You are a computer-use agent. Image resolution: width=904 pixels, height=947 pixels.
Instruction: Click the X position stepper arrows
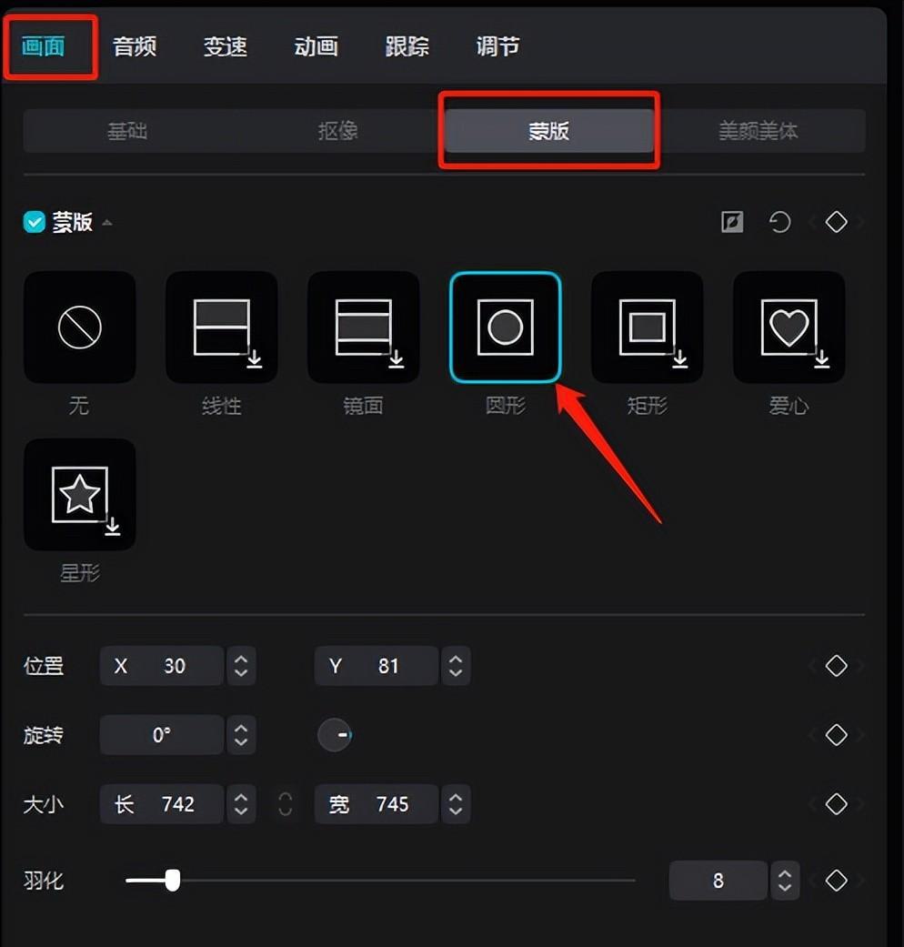(241, 666)
